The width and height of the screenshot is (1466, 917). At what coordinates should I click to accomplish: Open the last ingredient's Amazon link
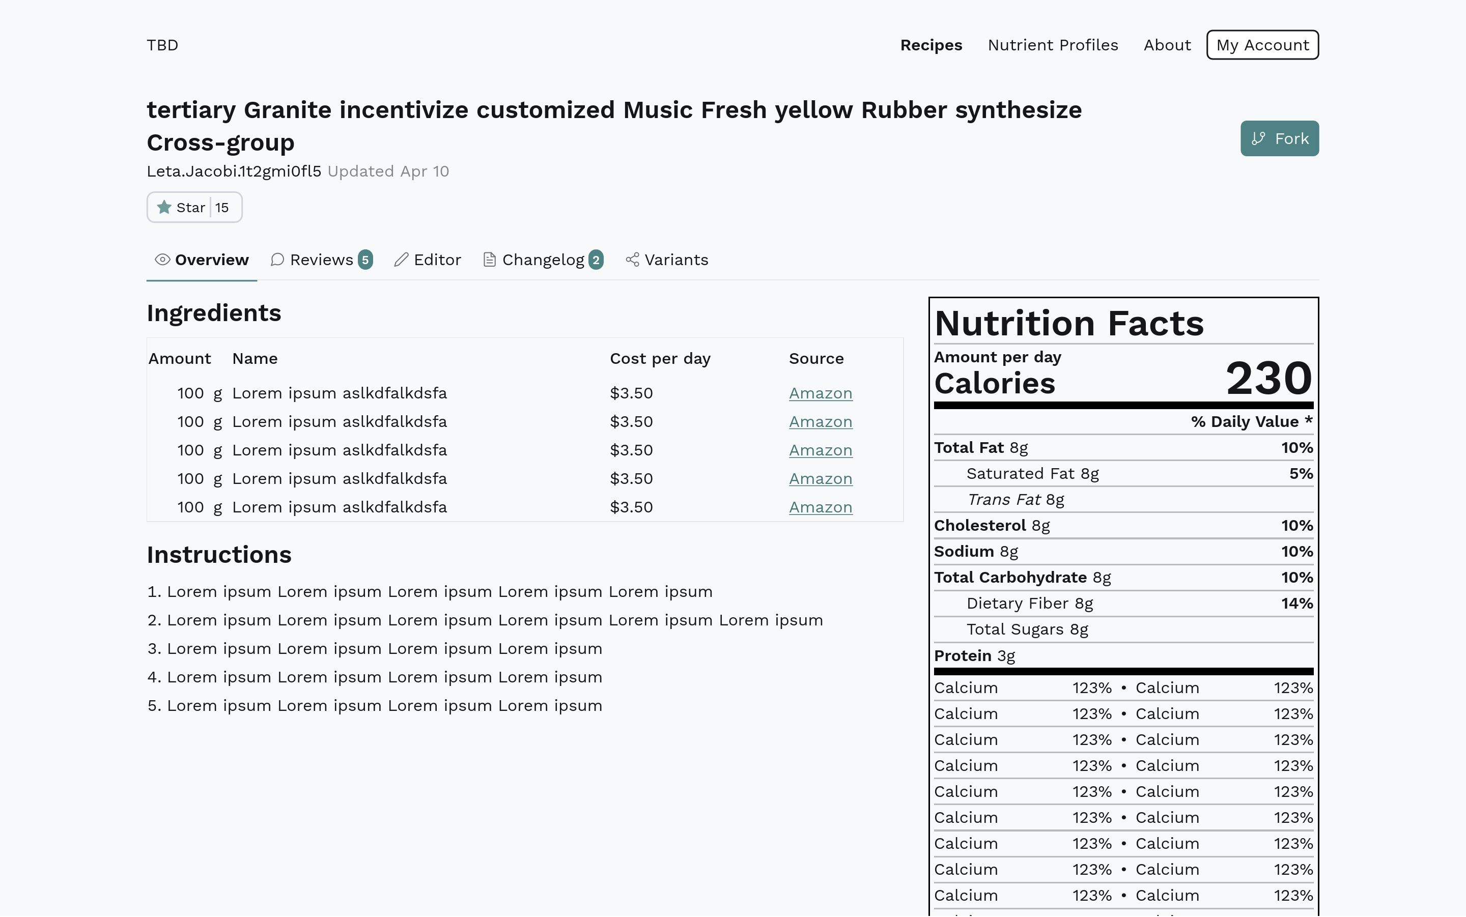(820, 508)
